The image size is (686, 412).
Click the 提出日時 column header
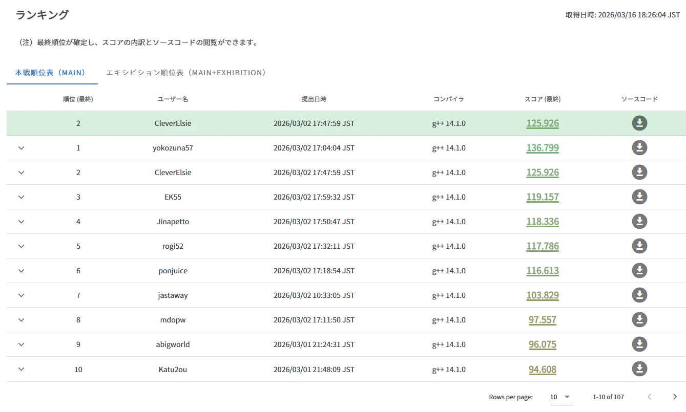tap(314, 99)
